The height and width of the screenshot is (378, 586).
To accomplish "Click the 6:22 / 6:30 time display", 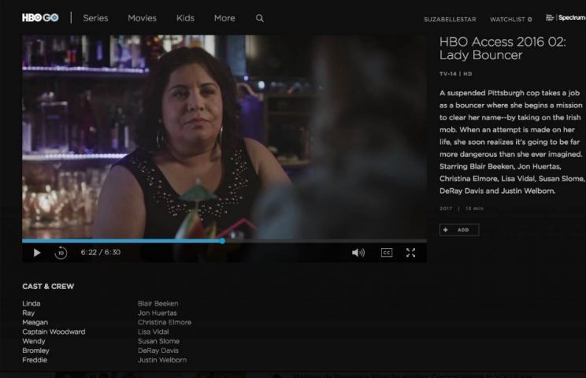I will click(x=101, y=253).
